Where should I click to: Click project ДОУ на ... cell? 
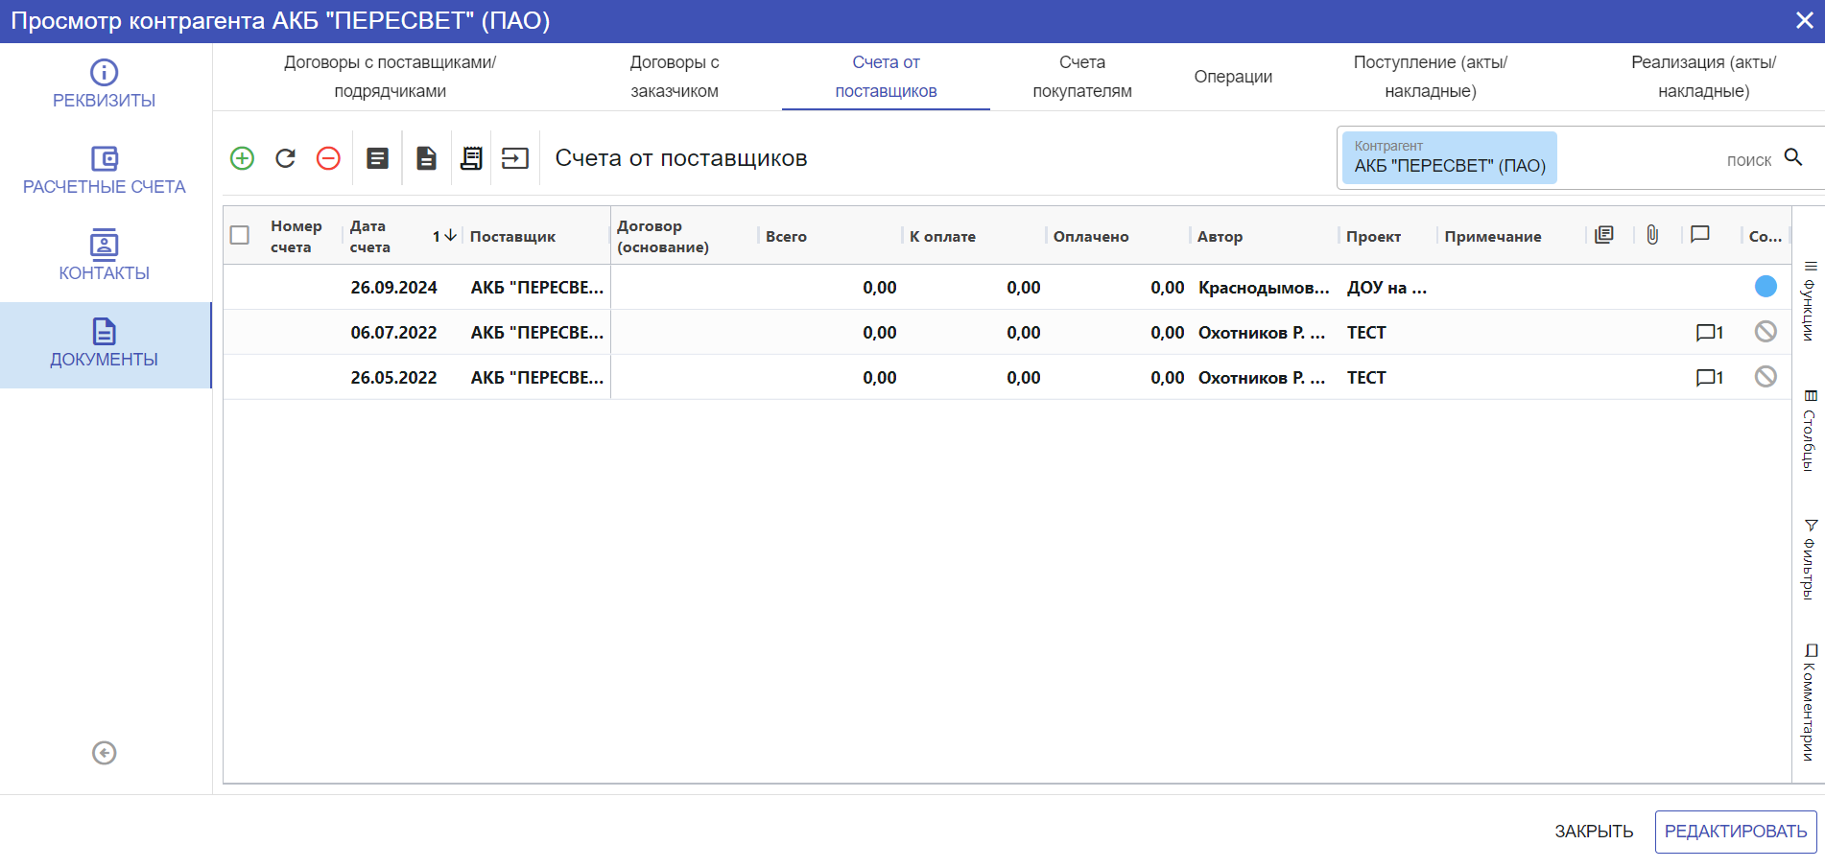(1387, 287)
